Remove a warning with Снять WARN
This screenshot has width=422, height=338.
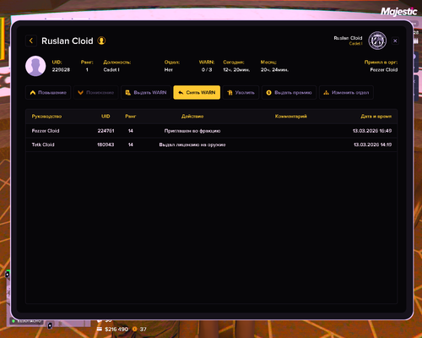point(197,92)
